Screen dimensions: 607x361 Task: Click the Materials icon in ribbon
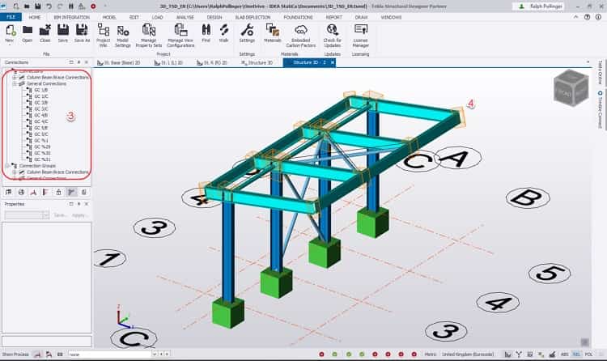pyautogui.click(x=273, y=30)
